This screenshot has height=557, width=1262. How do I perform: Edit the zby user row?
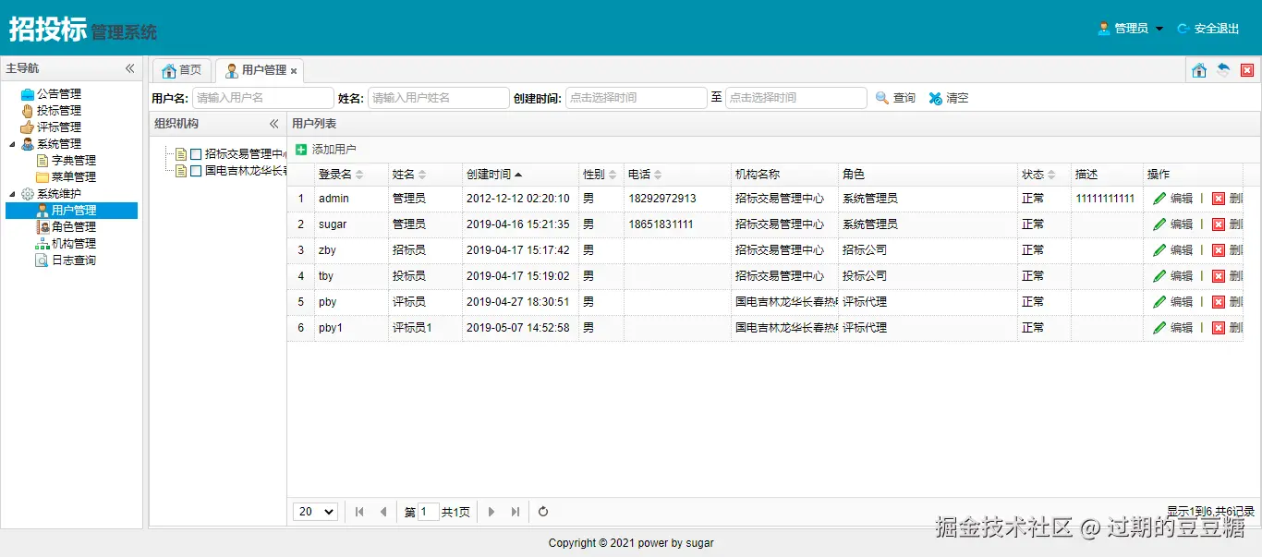(x=1173, y=250)
